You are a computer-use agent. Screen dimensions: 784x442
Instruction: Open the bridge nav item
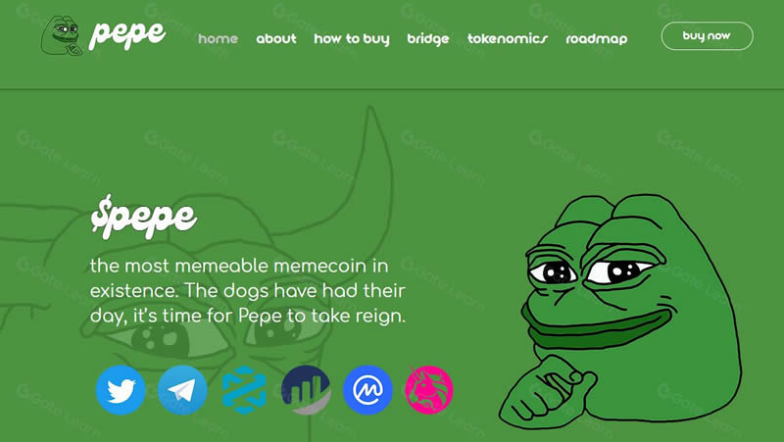428,39
